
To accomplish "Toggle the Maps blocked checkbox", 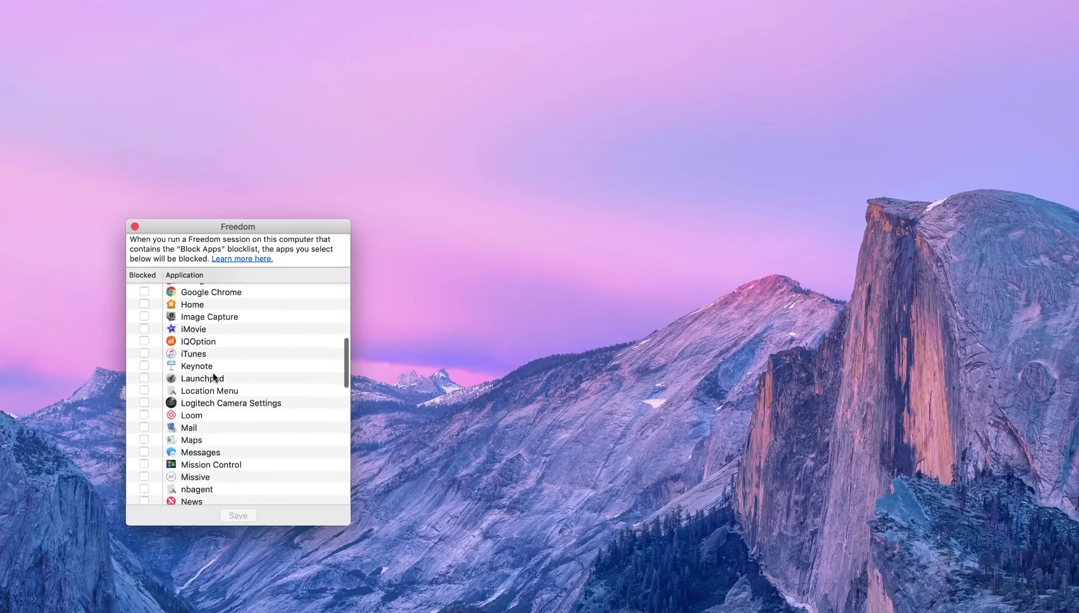I will point(144,440).
